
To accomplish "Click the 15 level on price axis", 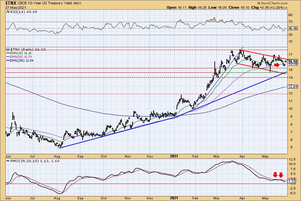I will 290,70.
